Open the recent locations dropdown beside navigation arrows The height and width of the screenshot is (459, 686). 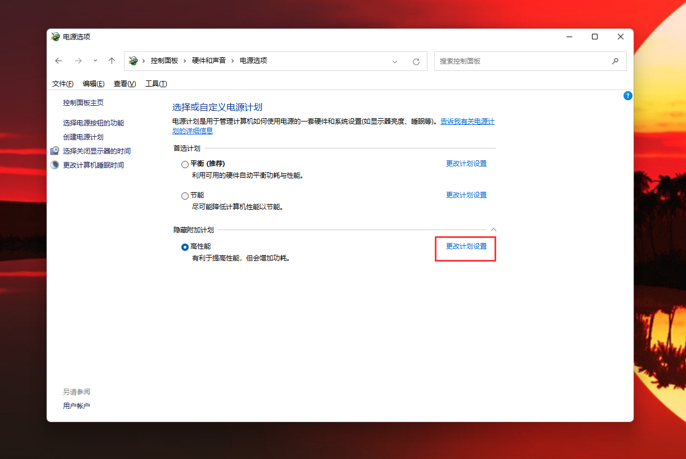coord(95,61)
